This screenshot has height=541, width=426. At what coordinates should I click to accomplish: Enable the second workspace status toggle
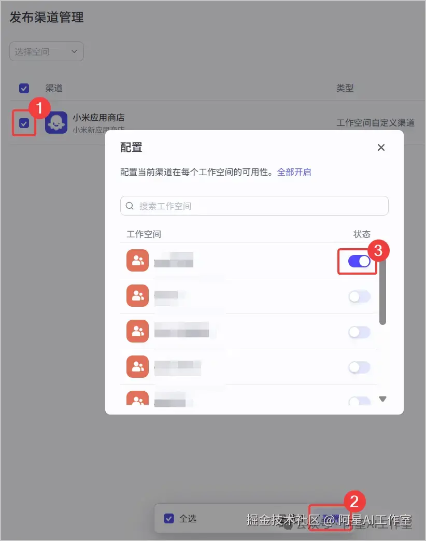click(360, 297)
